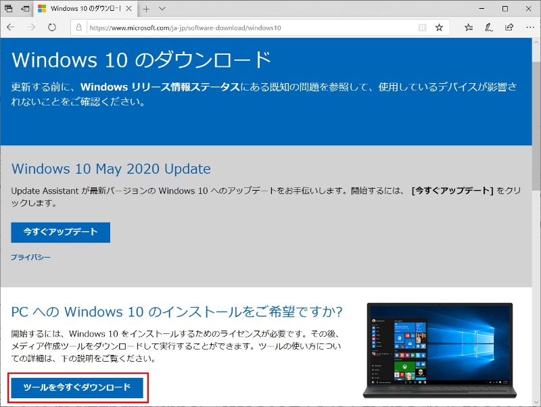Open the Favorites hub icon
Viewport: 541px width, 407px height.
click(469, 28)
